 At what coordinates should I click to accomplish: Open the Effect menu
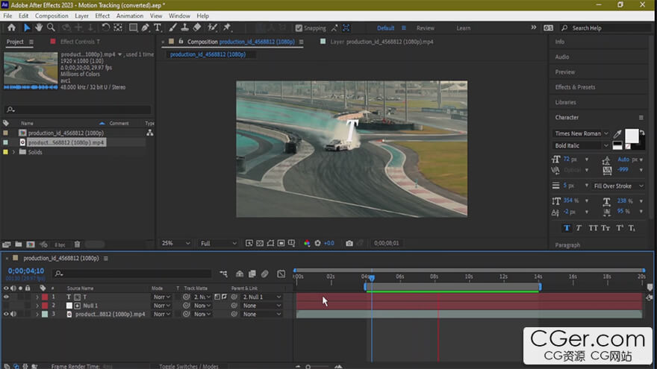tap(102, 16)
